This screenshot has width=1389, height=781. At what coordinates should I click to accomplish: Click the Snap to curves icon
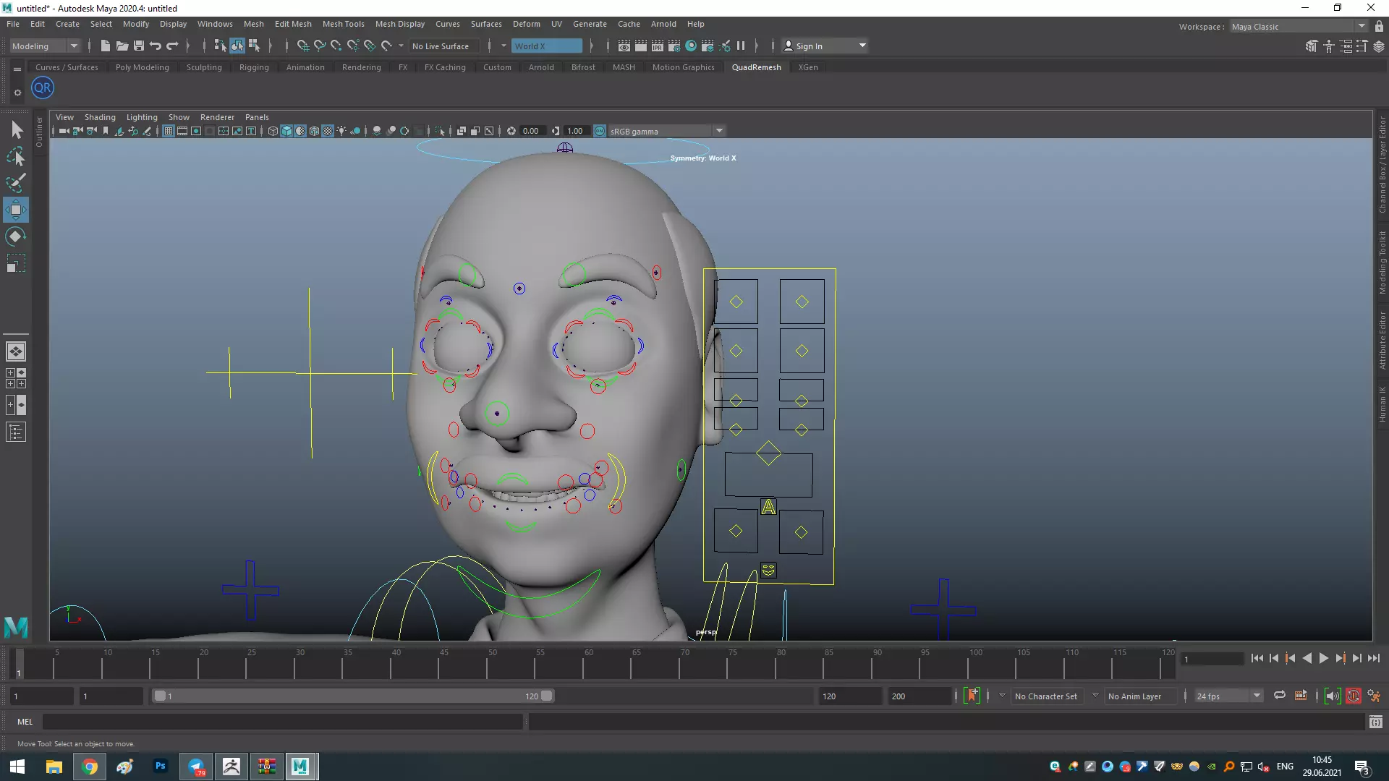tap(320, 46)
